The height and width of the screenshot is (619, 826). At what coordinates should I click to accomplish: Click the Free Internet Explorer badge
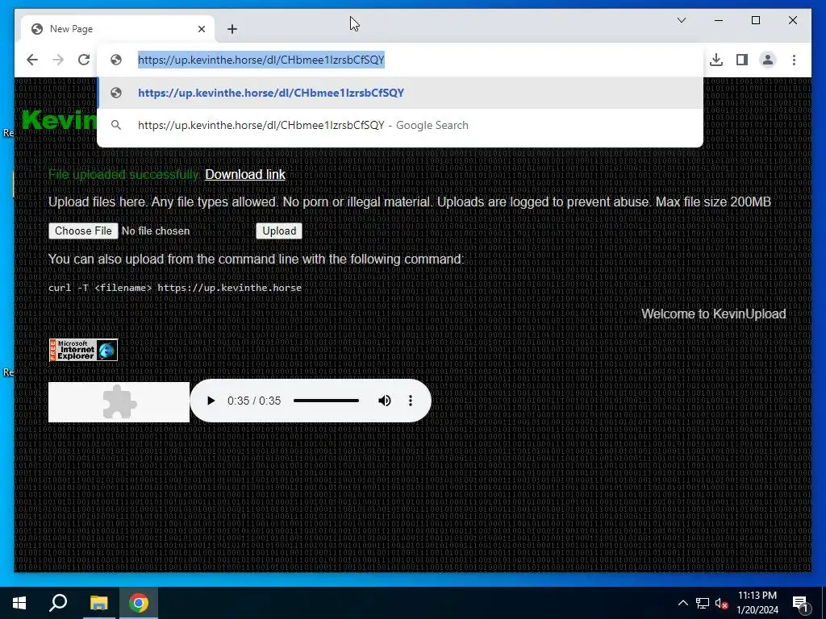click(x=83, y=350)
